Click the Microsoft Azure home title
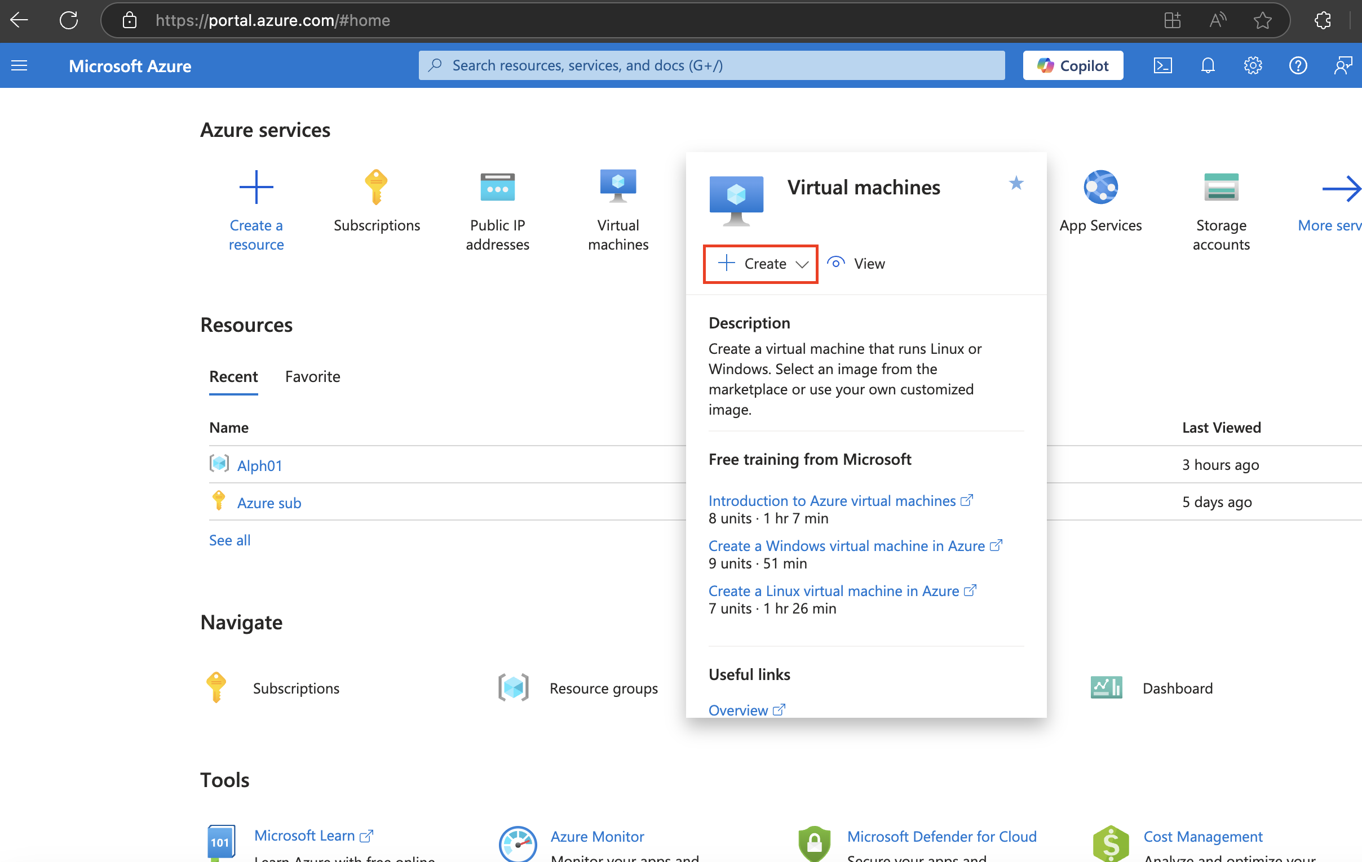 130,65
